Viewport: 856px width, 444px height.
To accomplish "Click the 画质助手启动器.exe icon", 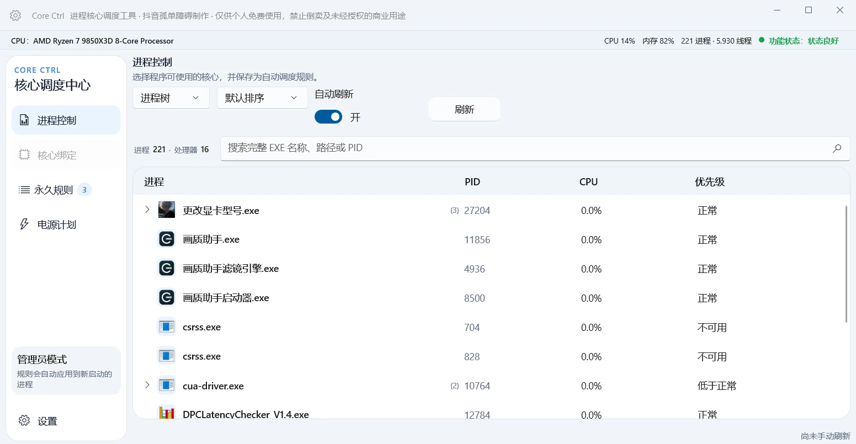I will click(167, 298).
